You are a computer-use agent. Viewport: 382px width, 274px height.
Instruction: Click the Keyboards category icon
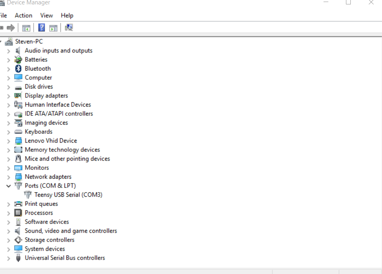click(x=18, y=132)
